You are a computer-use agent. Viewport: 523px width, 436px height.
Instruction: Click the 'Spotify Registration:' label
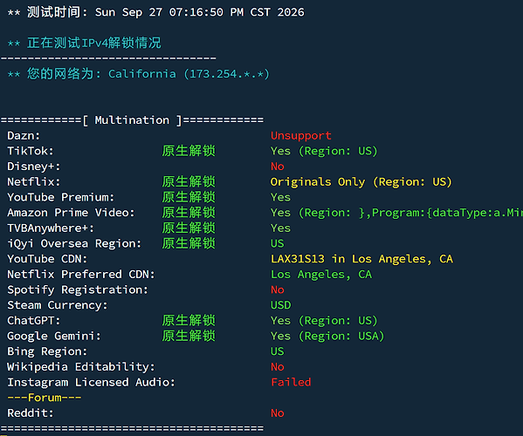tap(78, 290)
